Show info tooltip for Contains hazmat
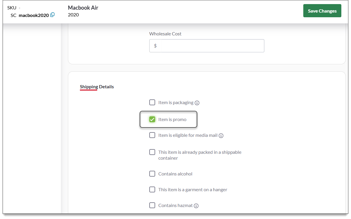 196,206
